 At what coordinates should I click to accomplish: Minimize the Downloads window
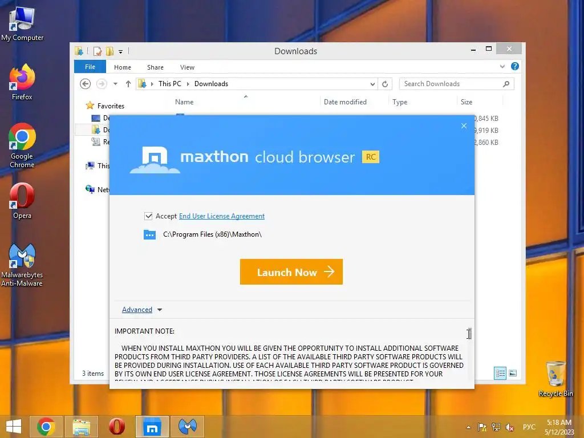(473, 49)
